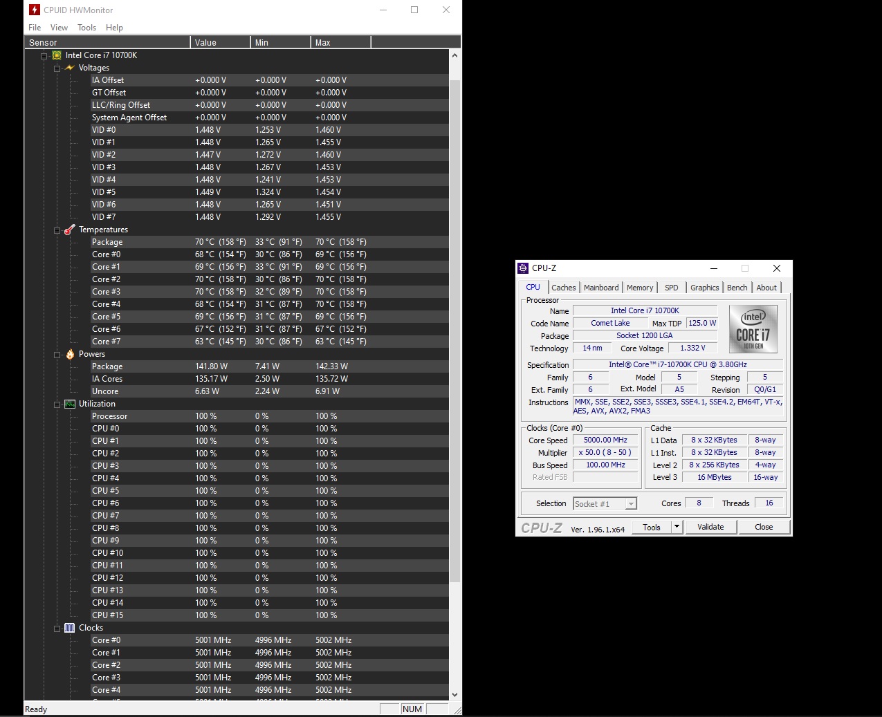Open the File menu in HWMonitor
The width and height of the screenshot is (882, 717).
point(35,28)
